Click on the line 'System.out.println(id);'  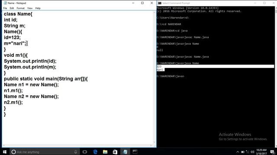[x=30, y=61]
